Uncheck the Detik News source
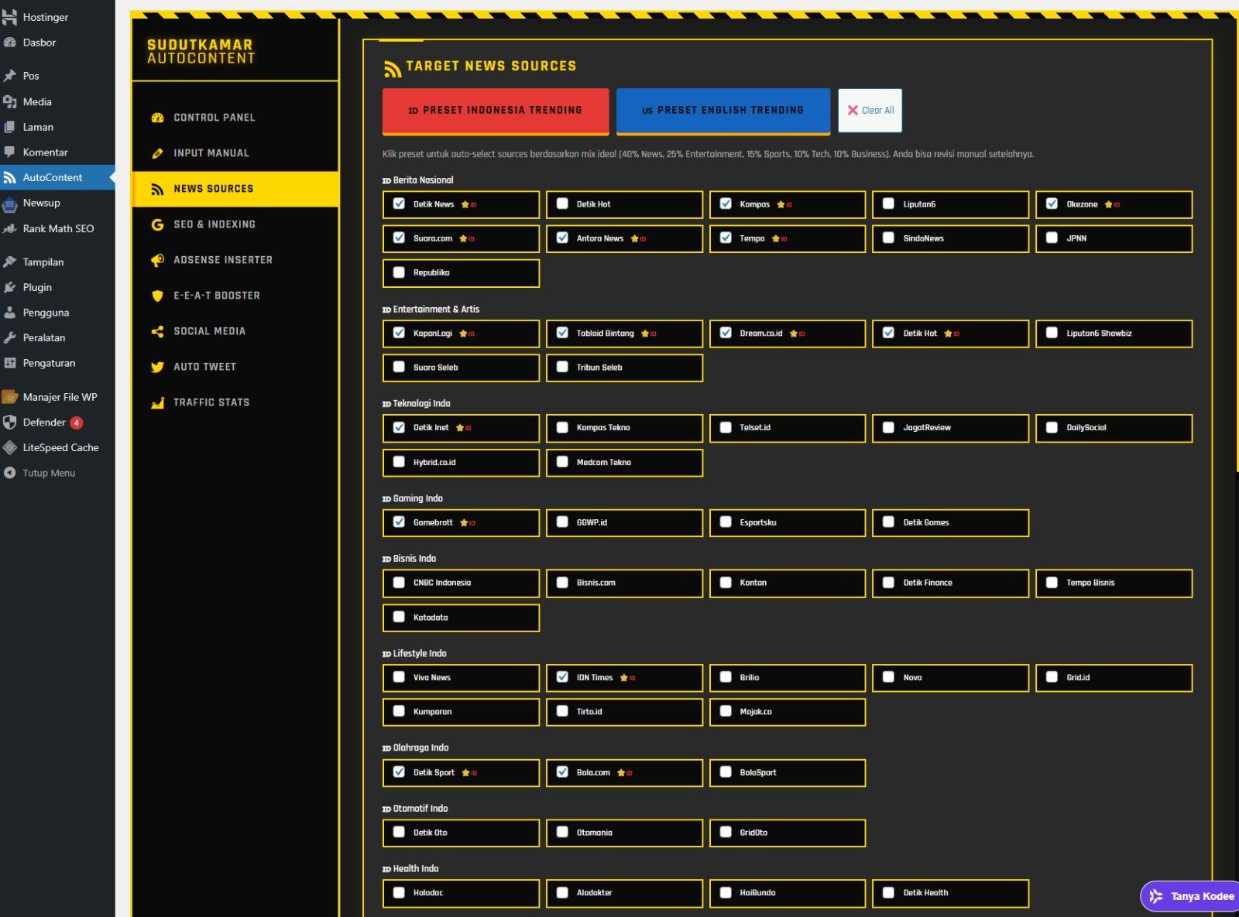Screen dimensions: 1239x917 tap(400, 204)
